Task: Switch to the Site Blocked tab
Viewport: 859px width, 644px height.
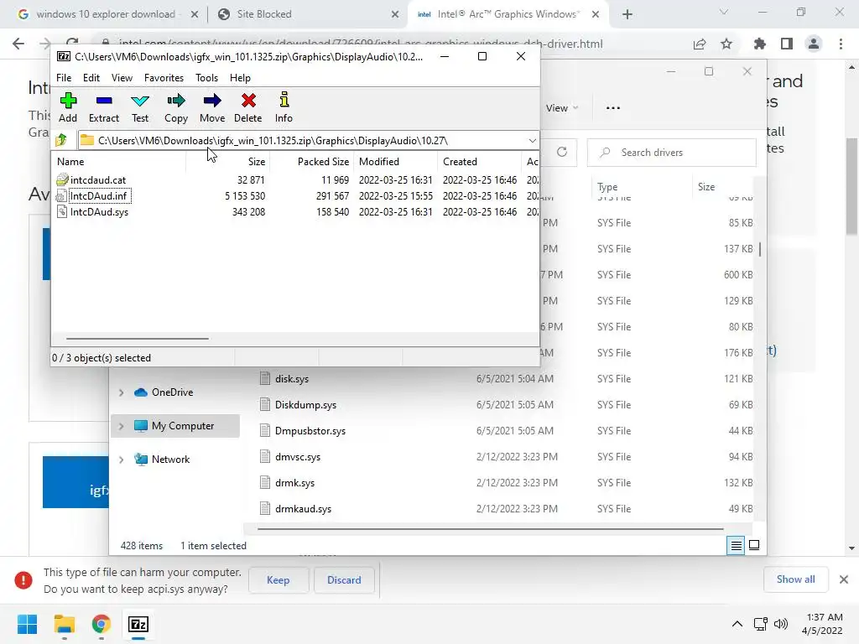Action: (x=307, y=14)
